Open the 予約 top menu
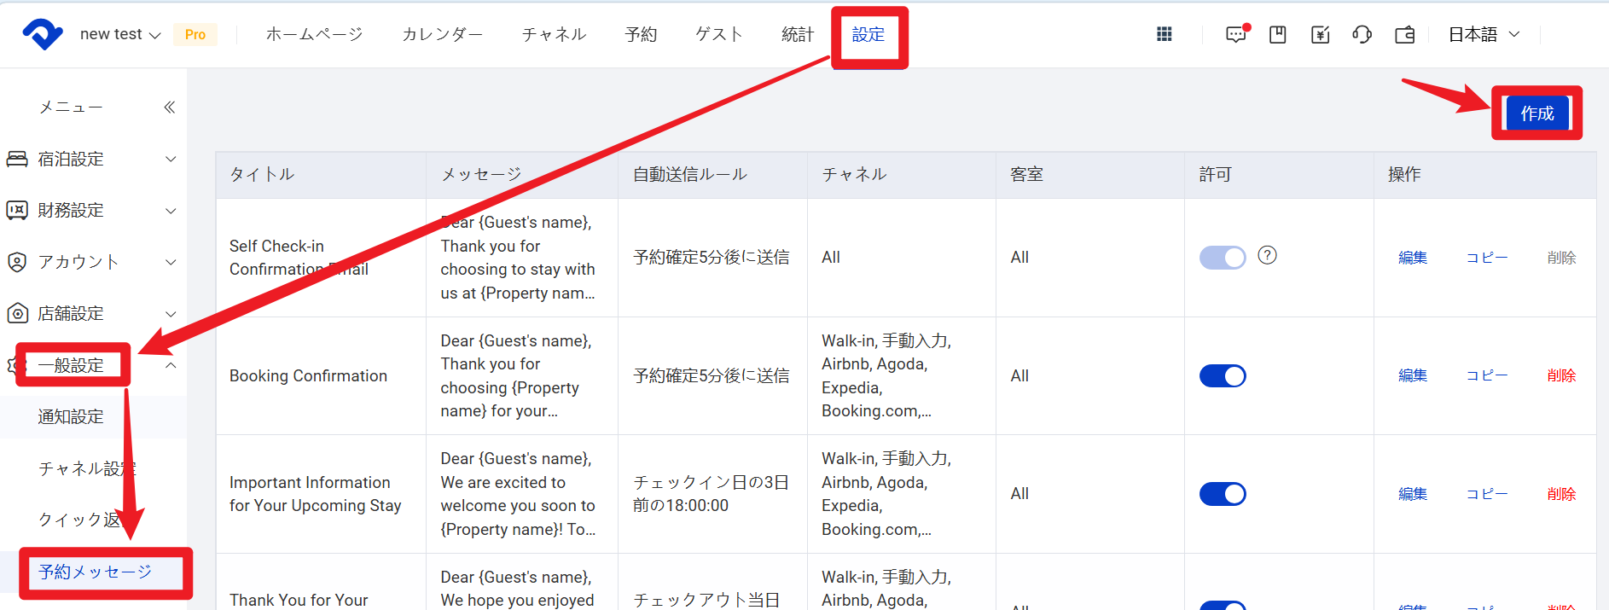Image resolution: width=1609 pixels, height=610 pixels. (641, 34)
